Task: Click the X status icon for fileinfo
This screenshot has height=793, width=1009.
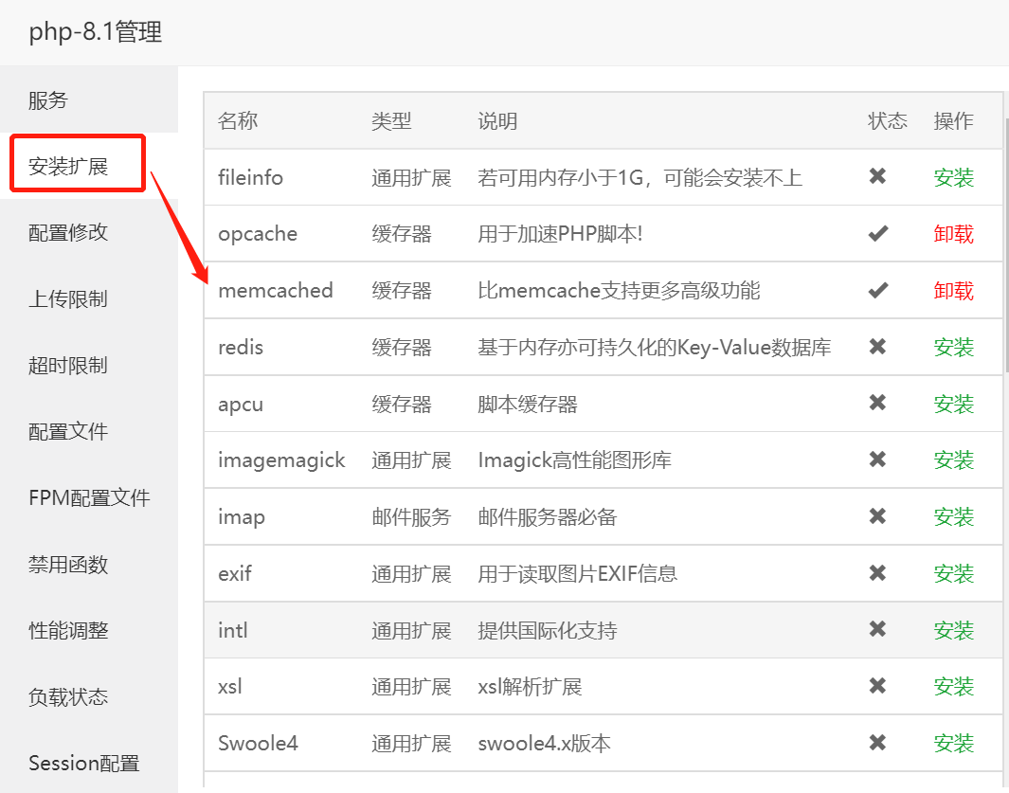Action: 878,177
